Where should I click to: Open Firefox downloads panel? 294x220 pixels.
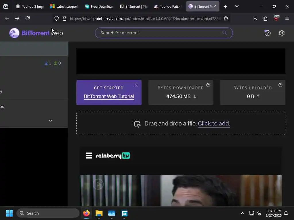pyautogui.click(x=255, y=18)
